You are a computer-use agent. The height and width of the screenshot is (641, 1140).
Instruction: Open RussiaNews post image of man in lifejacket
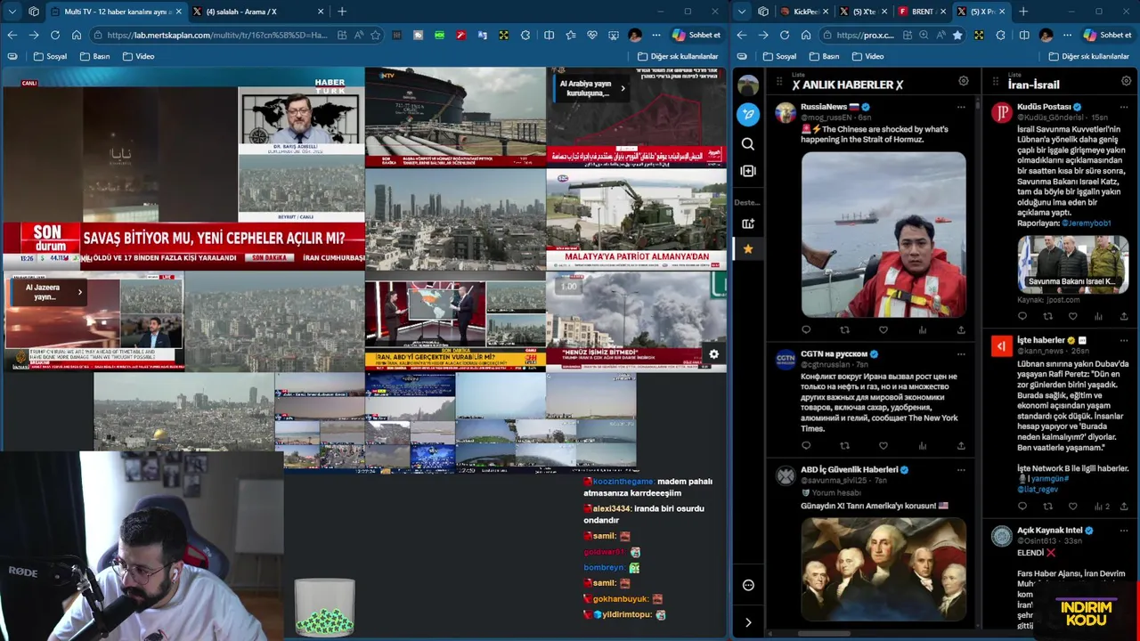pyautogui.click(x=883, y=235)
